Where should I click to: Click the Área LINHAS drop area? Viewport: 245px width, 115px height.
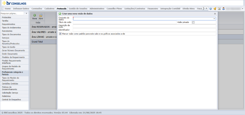(x=44, y=37)
